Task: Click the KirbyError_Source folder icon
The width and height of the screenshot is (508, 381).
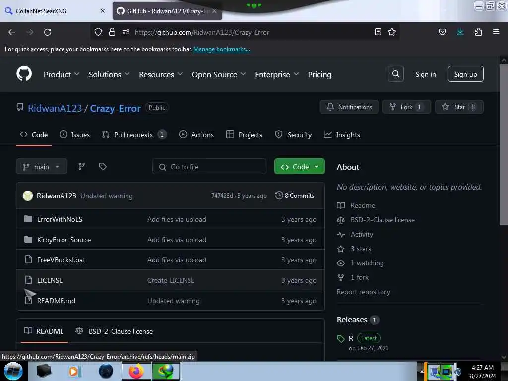Action: 28,240
